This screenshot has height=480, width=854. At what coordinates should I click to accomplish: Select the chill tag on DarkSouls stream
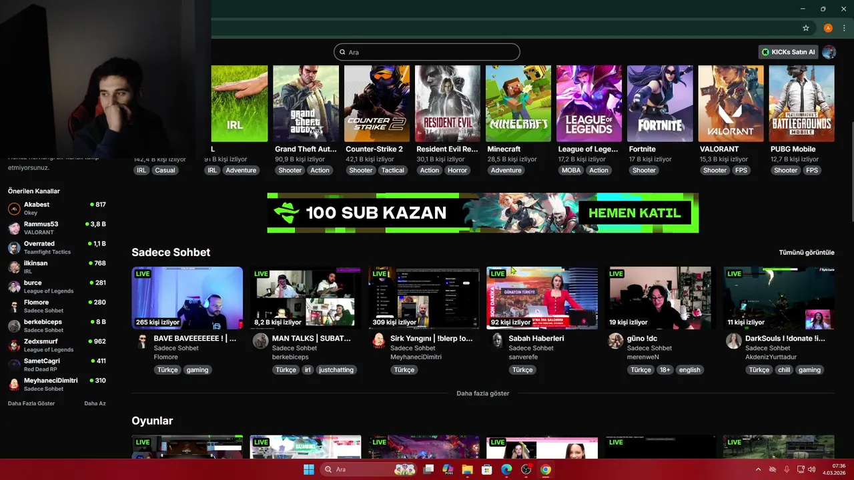(784, 370)
